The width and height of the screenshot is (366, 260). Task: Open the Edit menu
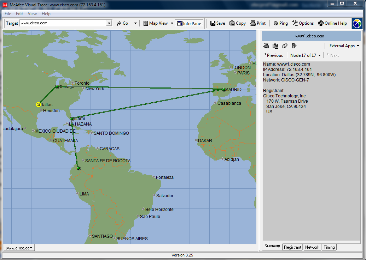click(x=19, y=14)
